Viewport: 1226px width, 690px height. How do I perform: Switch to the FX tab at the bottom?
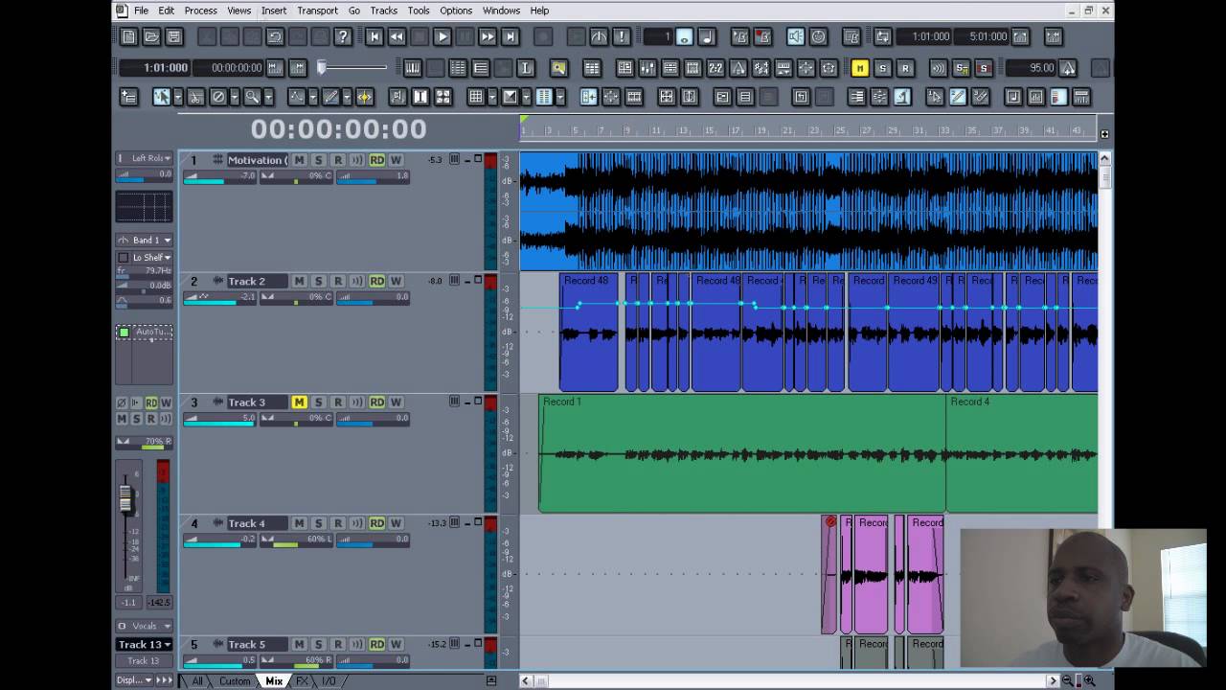(x=301, y=680)
